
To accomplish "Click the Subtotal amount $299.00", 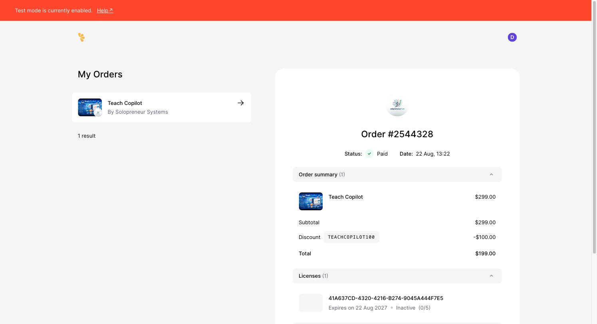I will point(485,222).
